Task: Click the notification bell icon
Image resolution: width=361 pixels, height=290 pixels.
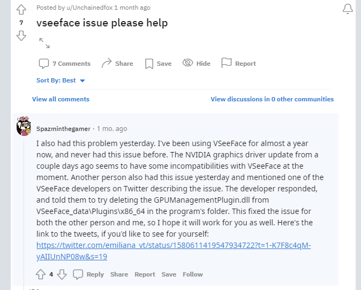Action: pyautogui.click(x=348, y=9)
